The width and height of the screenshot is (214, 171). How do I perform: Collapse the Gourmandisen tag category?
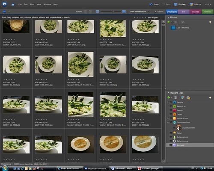[168, 122]
